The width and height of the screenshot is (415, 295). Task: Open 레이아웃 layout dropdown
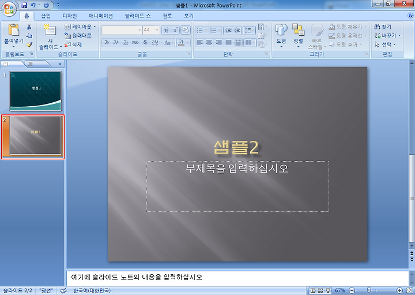(80, 27)
